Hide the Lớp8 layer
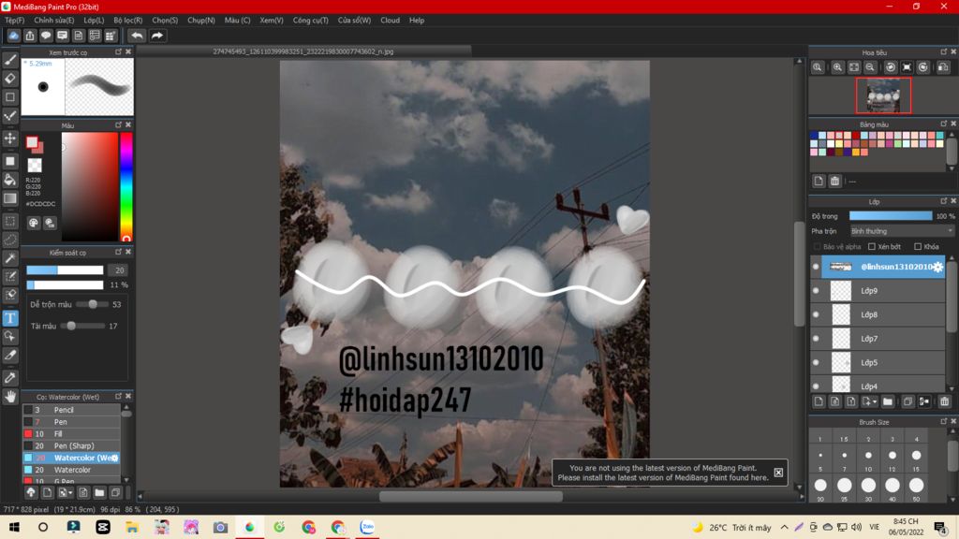The height and width of the screenshot is (539, 959). click(x=816, y=314)
